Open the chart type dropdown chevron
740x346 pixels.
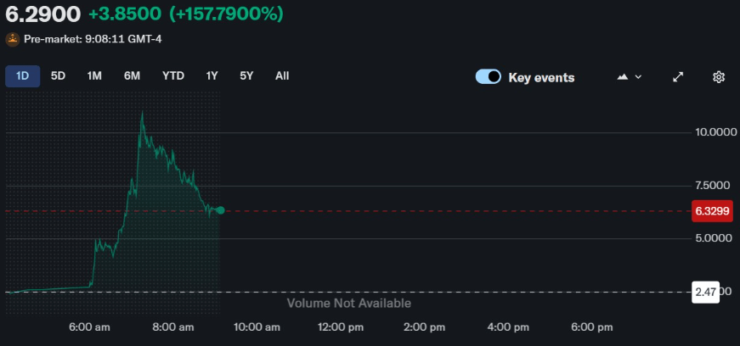click(639, 76)
